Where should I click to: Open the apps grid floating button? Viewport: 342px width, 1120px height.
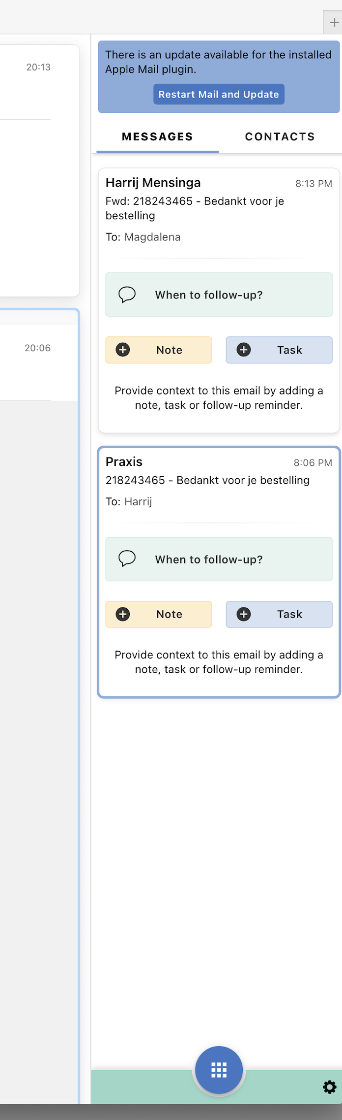[x=219, y=1070]
